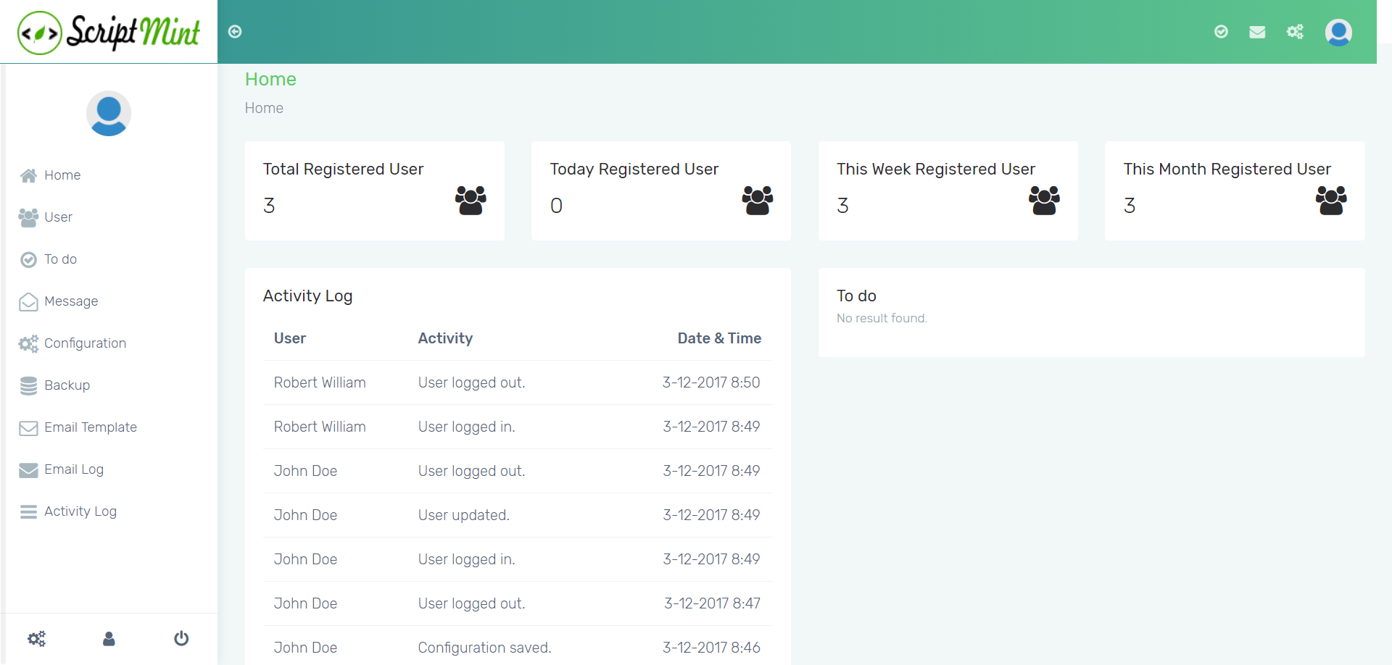Click users icon on Total Registered User card
The width and height of the screenshot is (1392, 665).
pos(471,200)
